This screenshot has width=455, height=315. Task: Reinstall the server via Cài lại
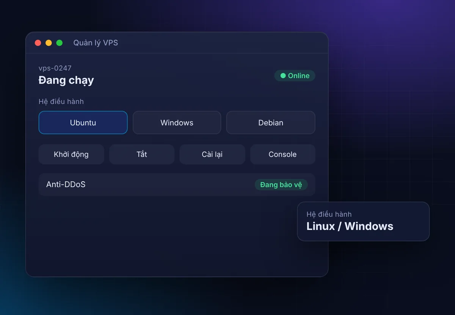[x=212, y=154]
